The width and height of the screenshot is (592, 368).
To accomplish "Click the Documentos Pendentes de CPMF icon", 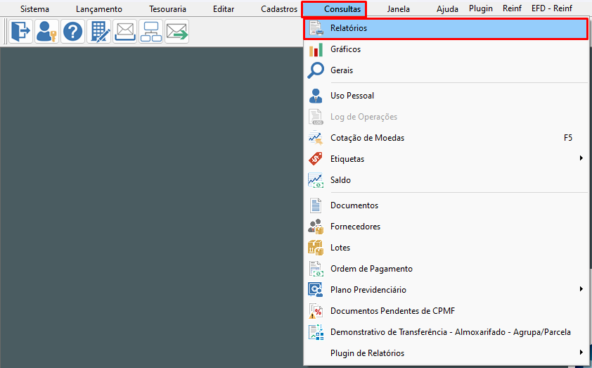I will [316, 311].
